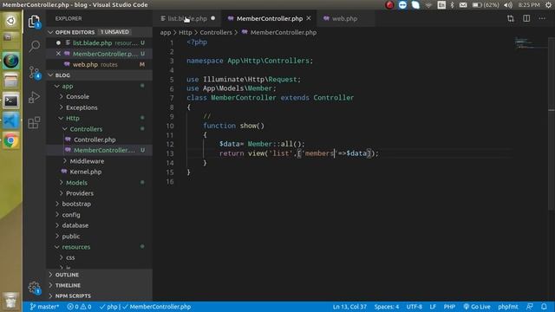Open the Files app from the dock

point(11,81)
